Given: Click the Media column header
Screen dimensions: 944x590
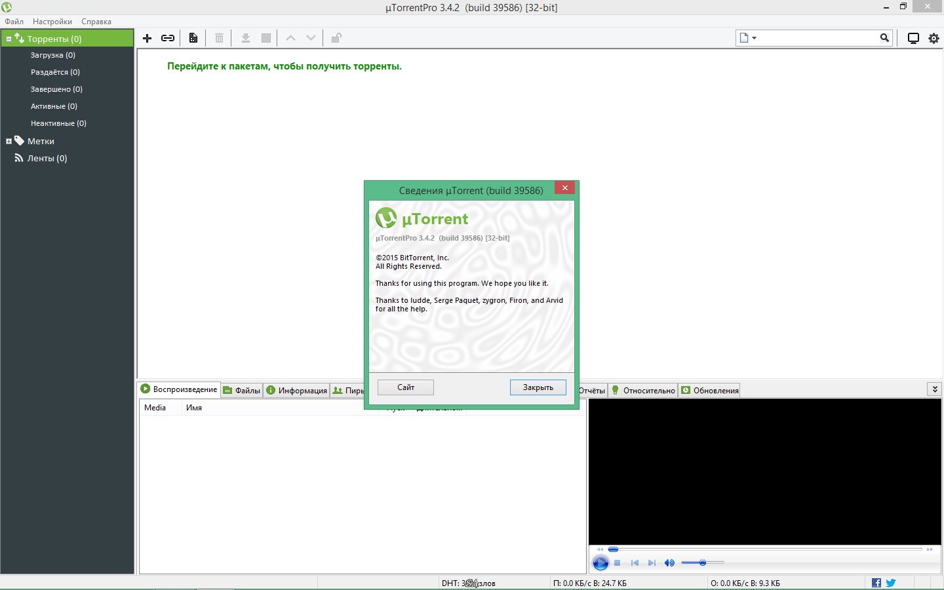Looking at the screenshot, I should point(160,408).
